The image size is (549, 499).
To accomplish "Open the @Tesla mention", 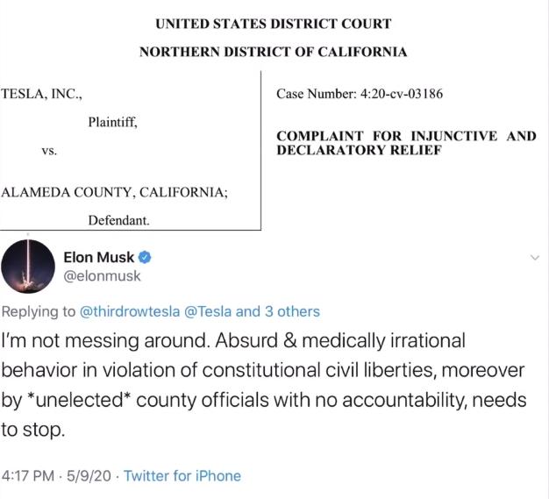I will click(208, 311).
